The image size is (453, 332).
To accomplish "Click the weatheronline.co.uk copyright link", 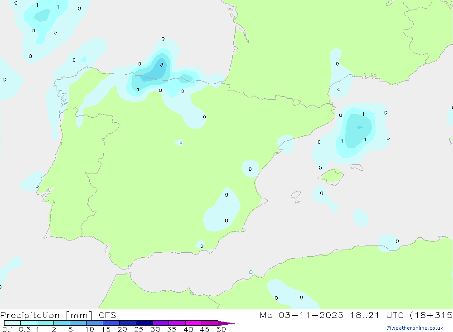I will (x=415, y=328).
